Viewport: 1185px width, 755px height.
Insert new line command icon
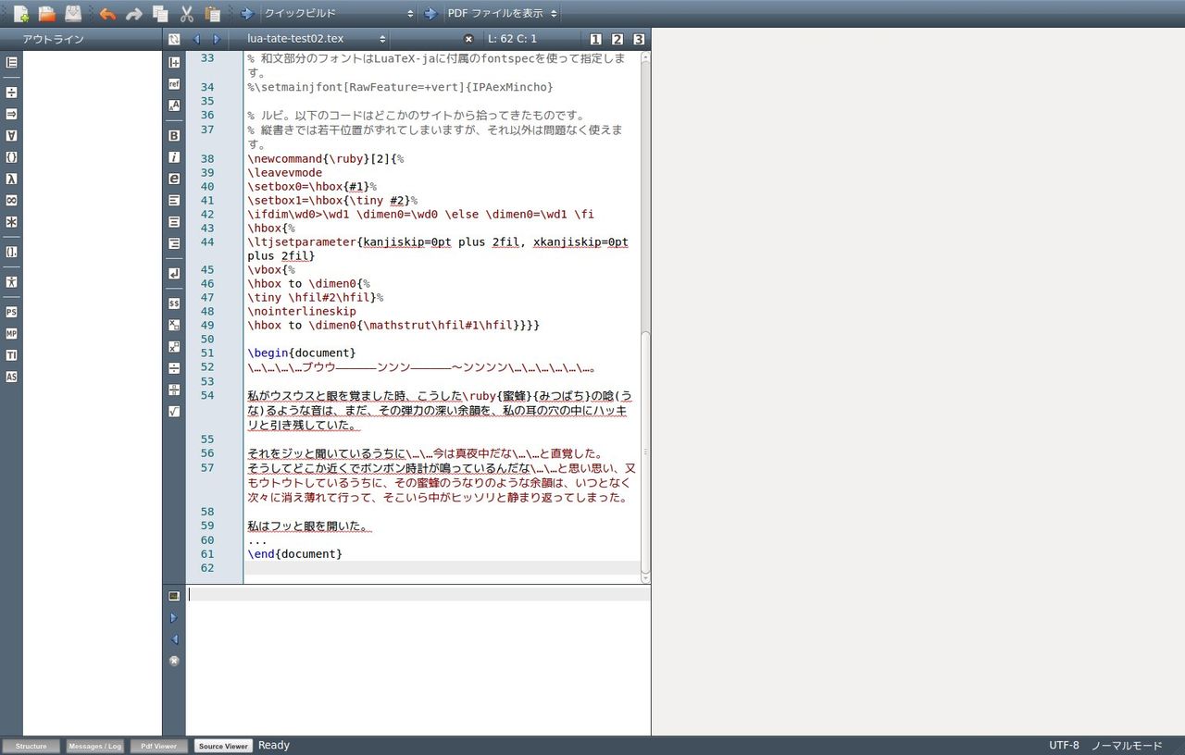click(x=174, y=274)
